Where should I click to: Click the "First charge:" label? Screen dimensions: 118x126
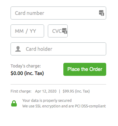pos(21,91)
